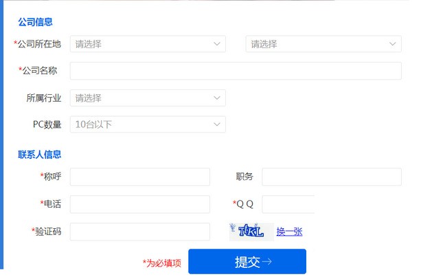Open the 公司所在地 city dropdown
The width and height of the screenshot is (421, 279).
tap(323, 44)
